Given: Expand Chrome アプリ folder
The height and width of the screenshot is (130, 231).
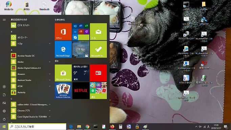Looking at the screenshot, I should (x=31, y=111).
